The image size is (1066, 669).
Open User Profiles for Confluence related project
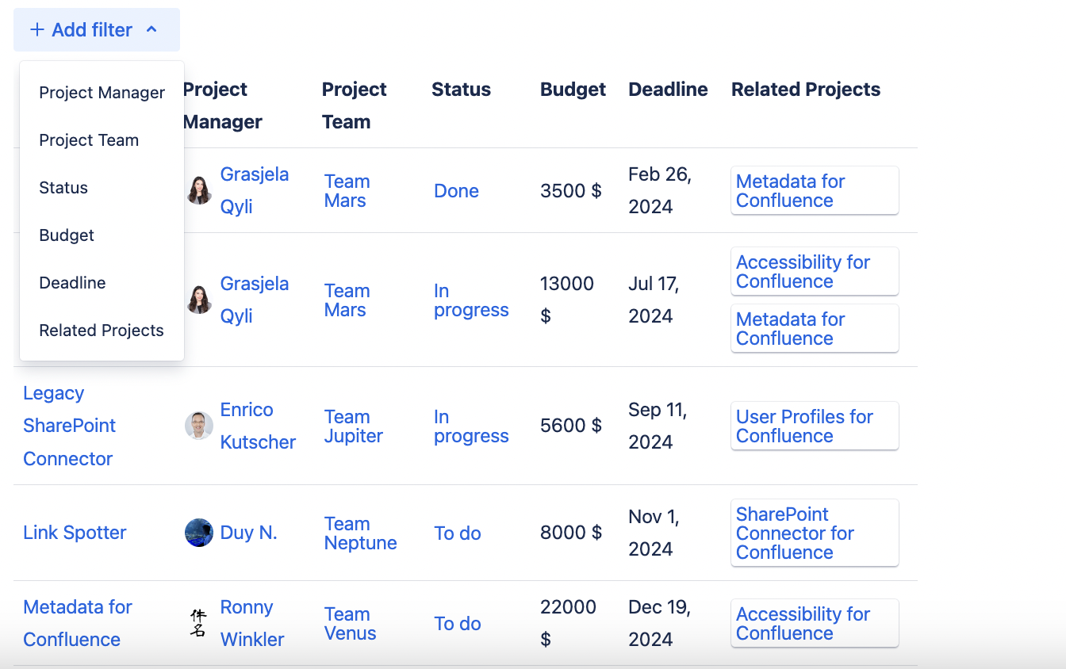pos(804,426)
